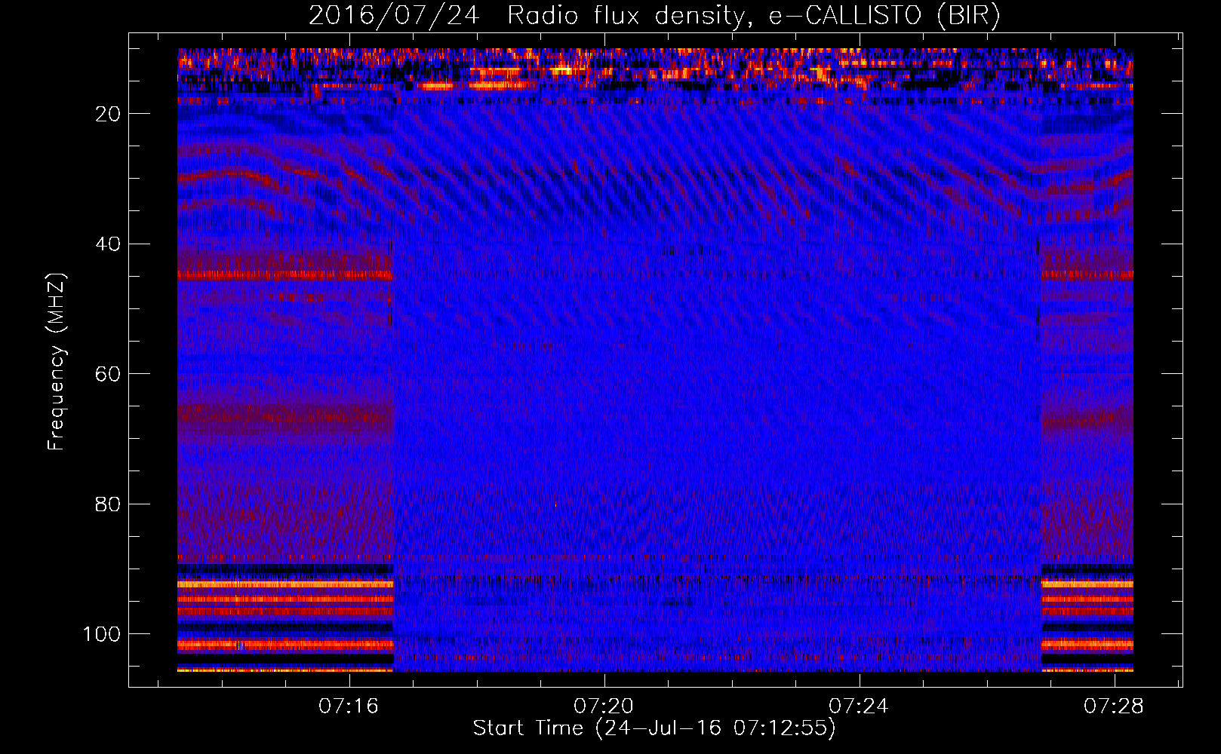
Task: Click the '07:20' time tick label
Action: pyautogui.click(x=603, y=706)
